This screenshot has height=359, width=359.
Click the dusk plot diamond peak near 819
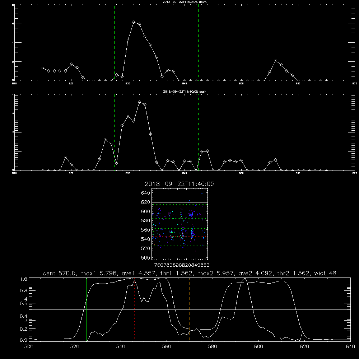[65, 158]
